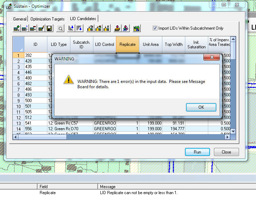Click the magnifier search icon
Image resolution: width=256 pixels, height=198 pixels.
point(60,29)
